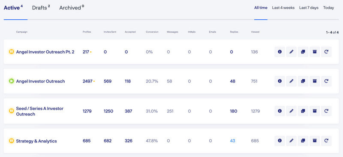
Task: Duplicate Seed / Series A Investor Outreach campaign
Action: [x=303, y=111]
